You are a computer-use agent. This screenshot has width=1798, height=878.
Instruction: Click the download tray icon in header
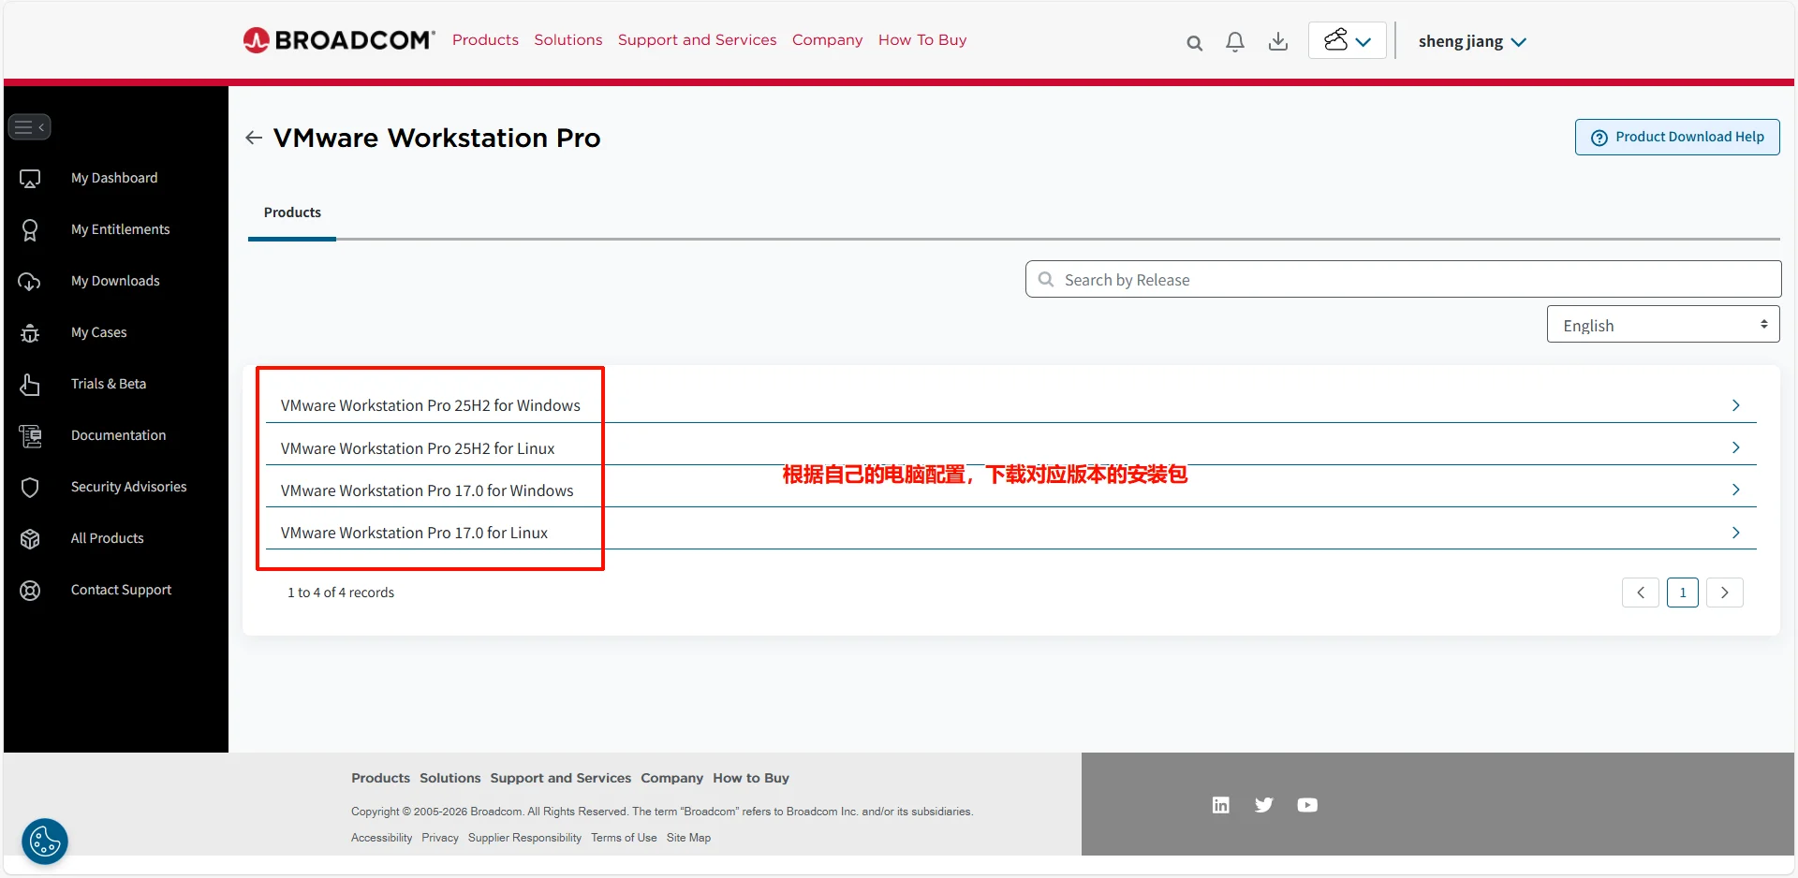point(1277,42)
